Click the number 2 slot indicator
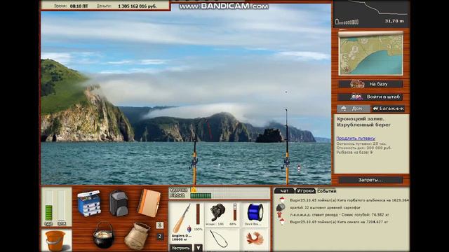 coord(160,237)
